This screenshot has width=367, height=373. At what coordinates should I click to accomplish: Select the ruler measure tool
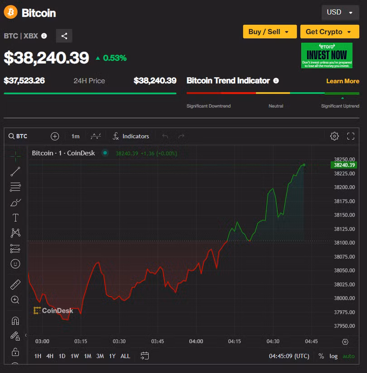15,284
